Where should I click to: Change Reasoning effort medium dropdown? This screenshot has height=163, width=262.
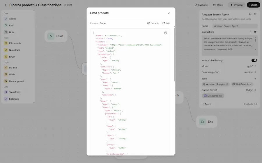coord(250,72)
